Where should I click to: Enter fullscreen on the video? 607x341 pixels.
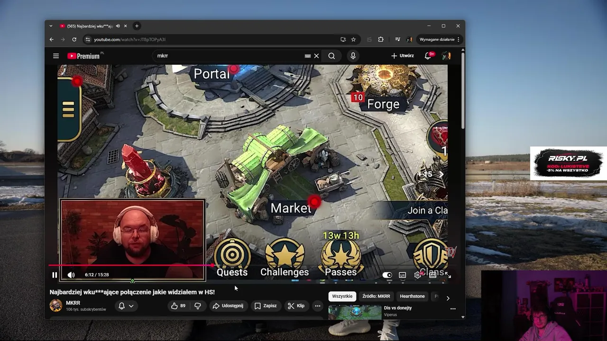pos(447,275)
